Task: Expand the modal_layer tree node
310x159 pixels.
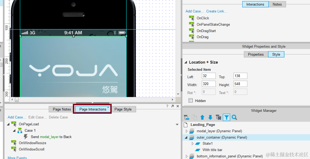Action: 186,131
